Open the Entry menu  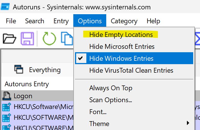pyautogui.click(x=61, y=21)
